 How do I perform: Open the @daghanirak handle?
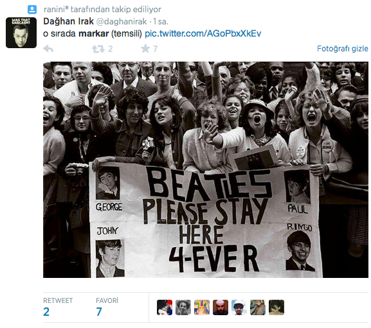[x=122, y=22]
